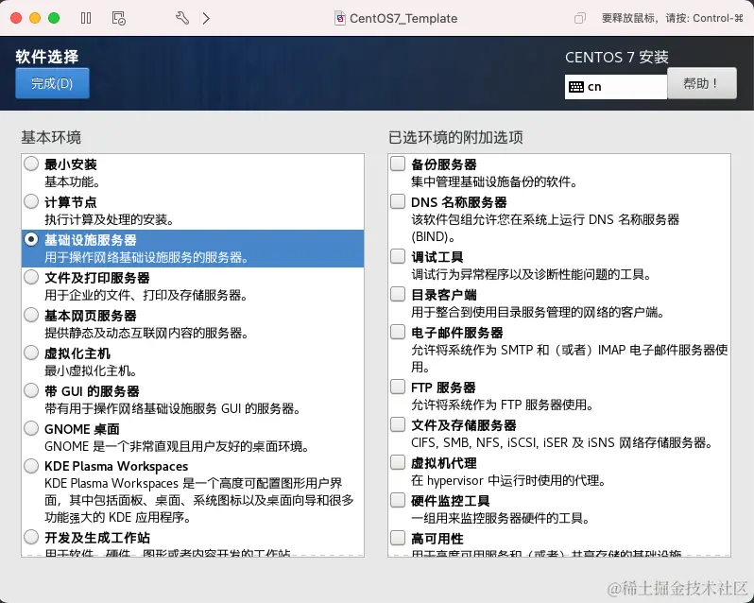Select 开发及生成工作站 radio button
The height and width of the screenshot is (603, 754).
tap(31, 537)
